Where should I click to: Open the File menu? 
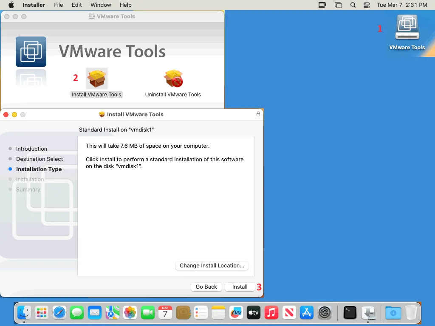[59, 5]
